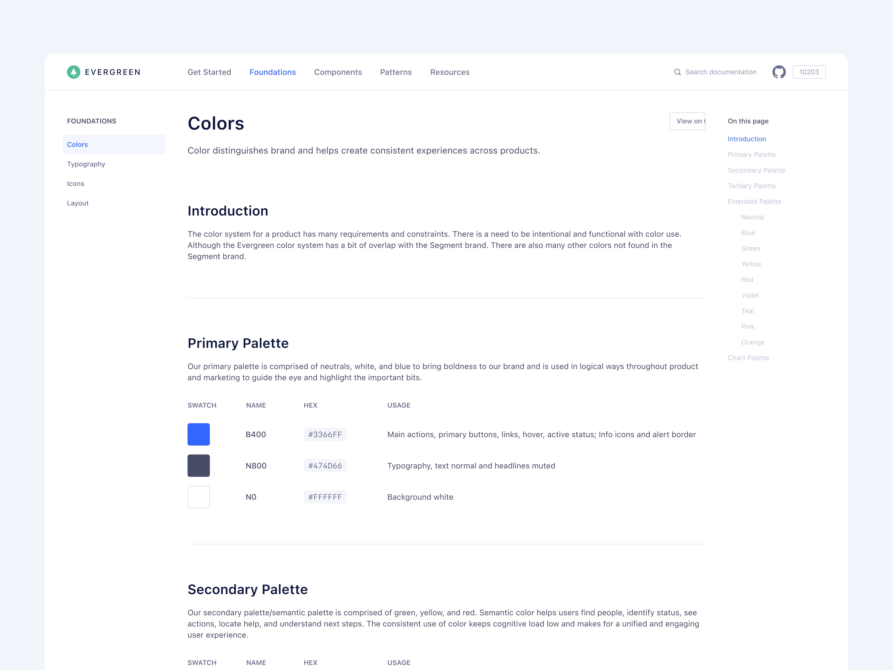Screen dimensions: 893x670
Task: Open the GitHub icon in the header
Action: coord(779,71)
